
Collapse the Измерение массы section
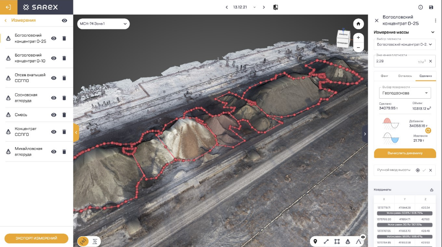coord(433,32)
